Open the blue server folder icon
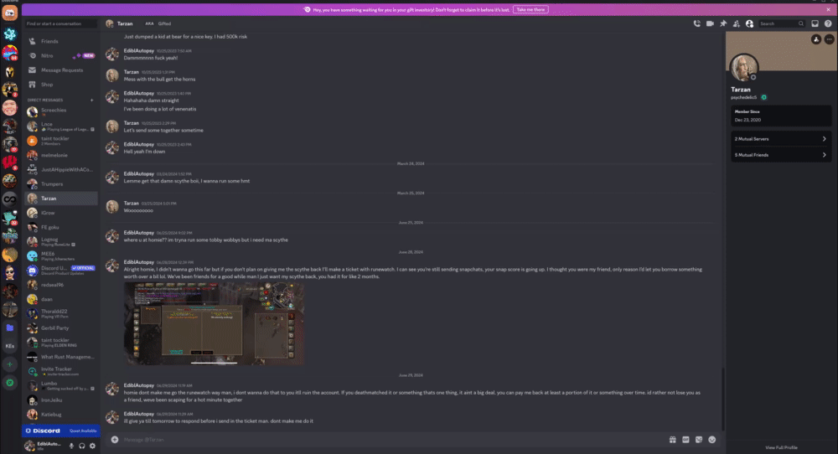Viewport: 838px width, 454px height. 9,328
